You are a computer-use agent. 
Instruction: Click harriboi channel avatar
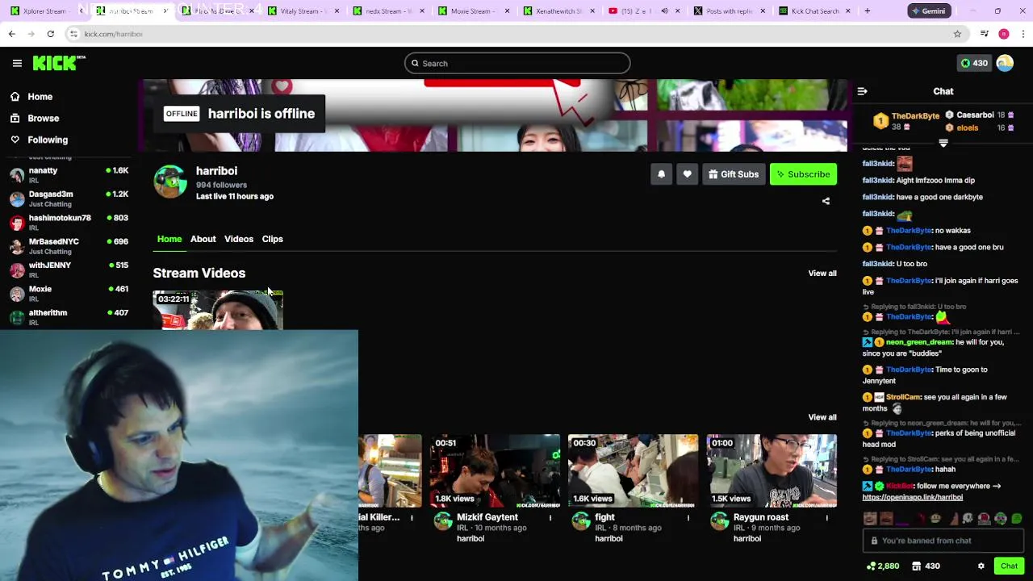pos(170,182)
